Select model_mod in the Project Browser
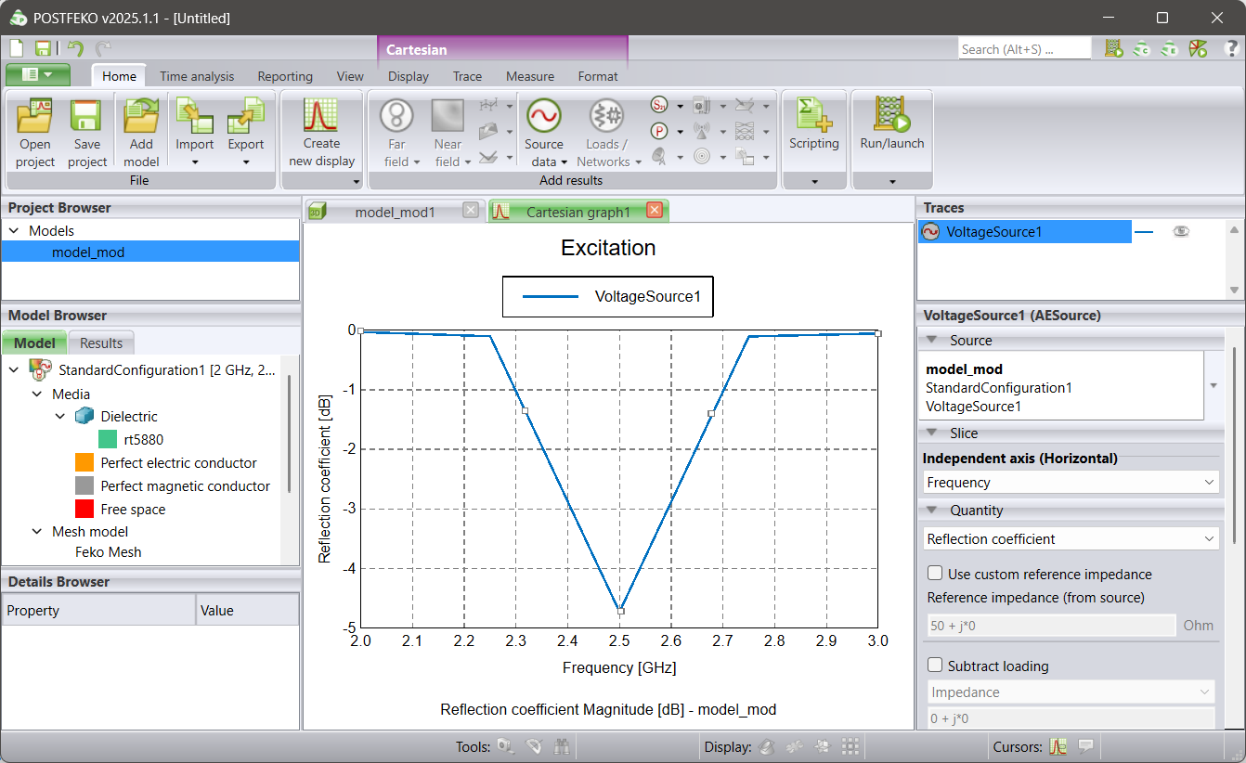This screenshot has width=1246, height=763. pos(150,252)
